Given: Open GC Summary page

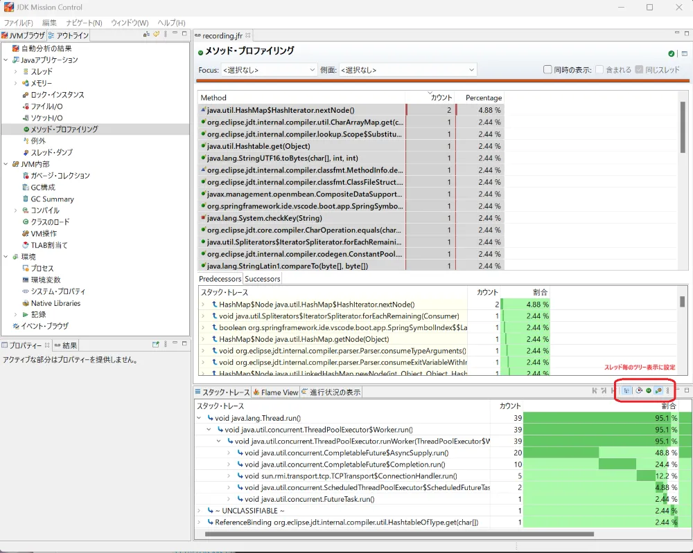Looking at the screenshot, I should tap(52, 199).
